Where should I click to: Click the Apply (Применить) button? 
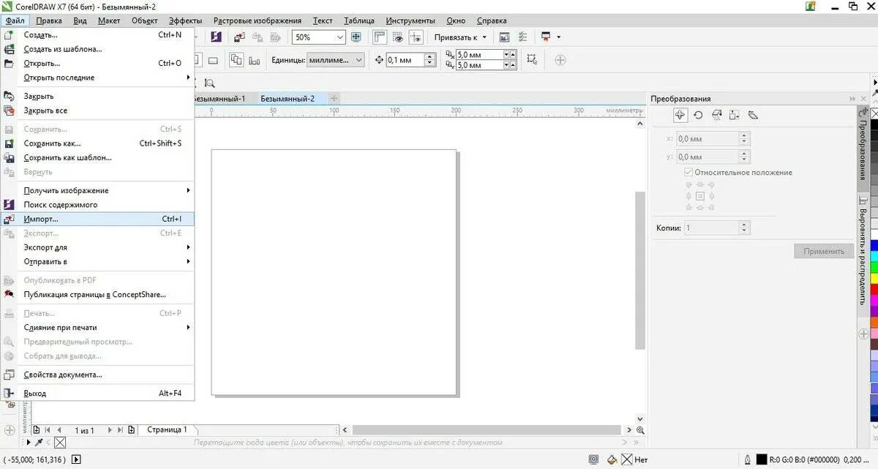coord(824,251)
